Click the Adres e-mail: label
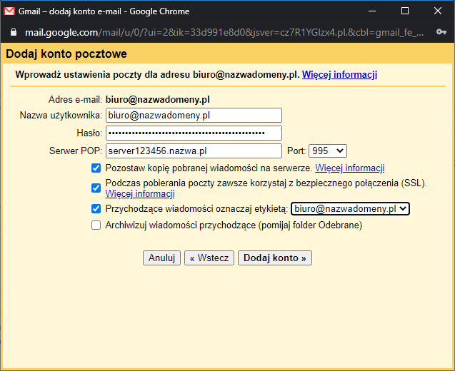 [x=75, y=100]
